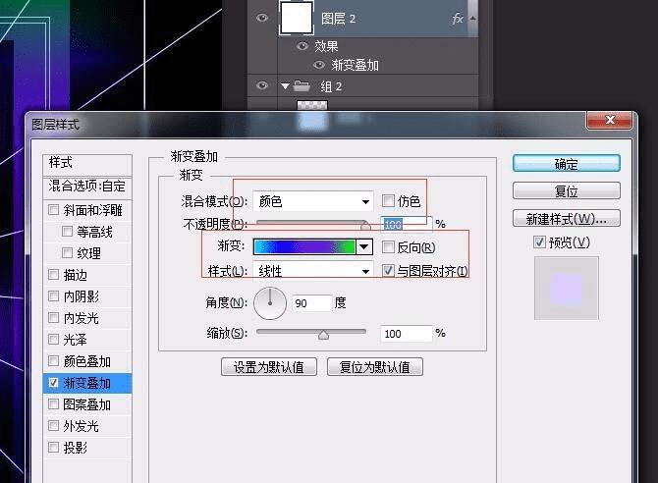Enable 纹理 checkbox

67,252
